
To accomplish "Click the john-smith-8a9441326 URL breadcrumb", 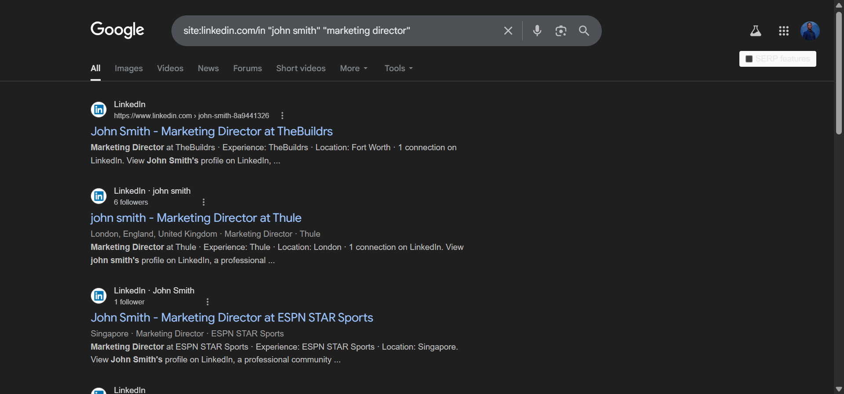I will 191,116.
